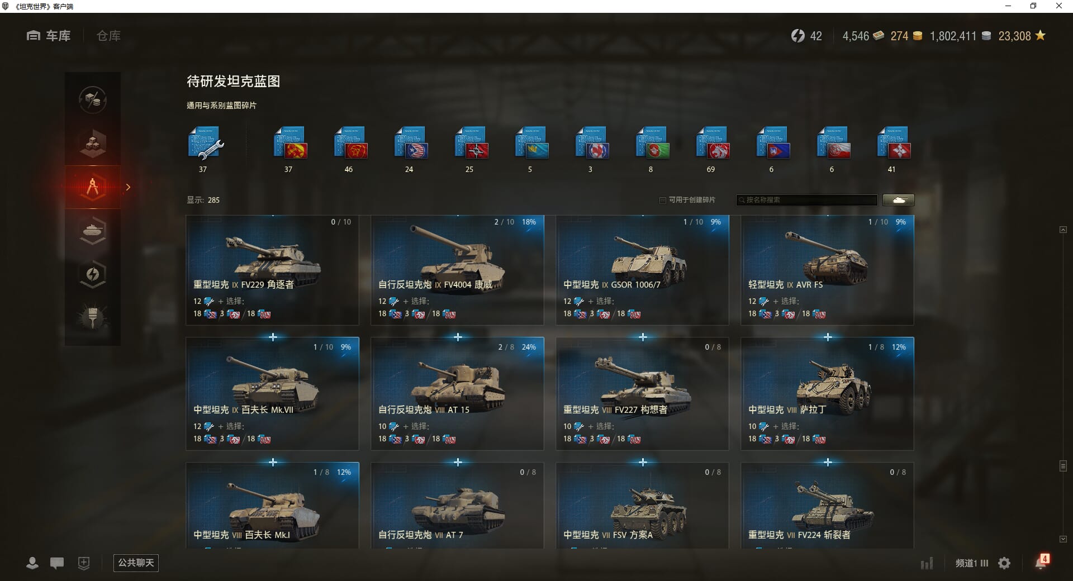Focus the 按名称搜索 search field

pyautogui.click(x=807, y=200)
